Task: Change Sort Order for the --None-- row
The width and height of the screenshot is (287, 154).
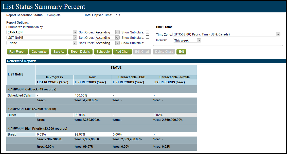Action: point(107,43)
